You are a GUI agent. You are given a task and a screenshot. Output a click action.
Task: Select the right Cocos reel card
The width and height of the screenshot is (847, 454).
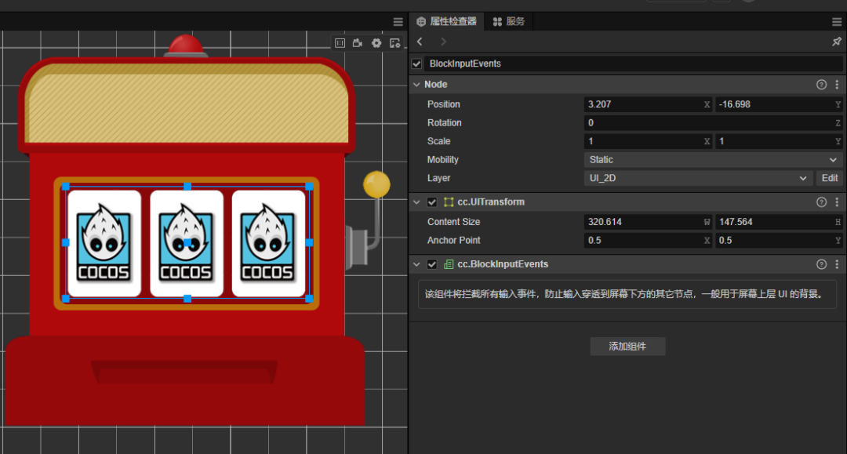(268, 243)
